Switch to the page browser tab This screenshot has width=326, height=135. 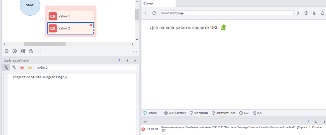158,3
